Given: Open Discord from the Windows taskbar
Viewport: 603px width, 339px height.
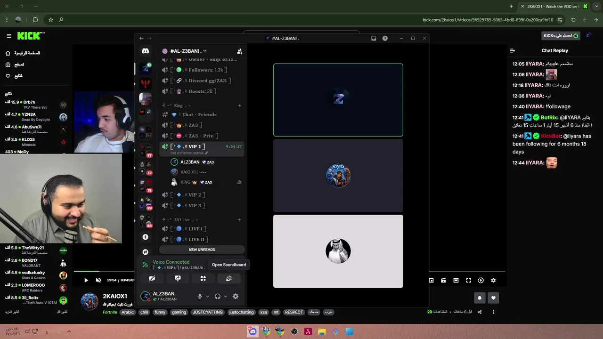Looking at the screenshot, I should coord(253,331).
